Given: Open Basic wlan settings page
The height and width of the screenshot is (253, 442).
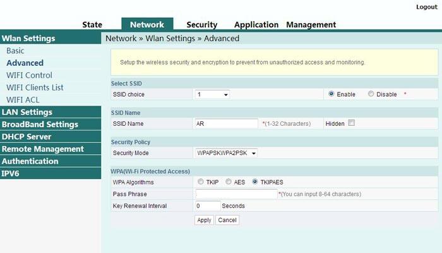Looking at the screenshot, I should [15, 51].
